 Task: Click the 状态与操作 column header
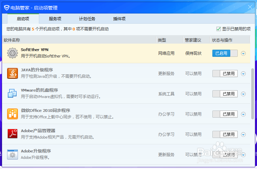230,40
